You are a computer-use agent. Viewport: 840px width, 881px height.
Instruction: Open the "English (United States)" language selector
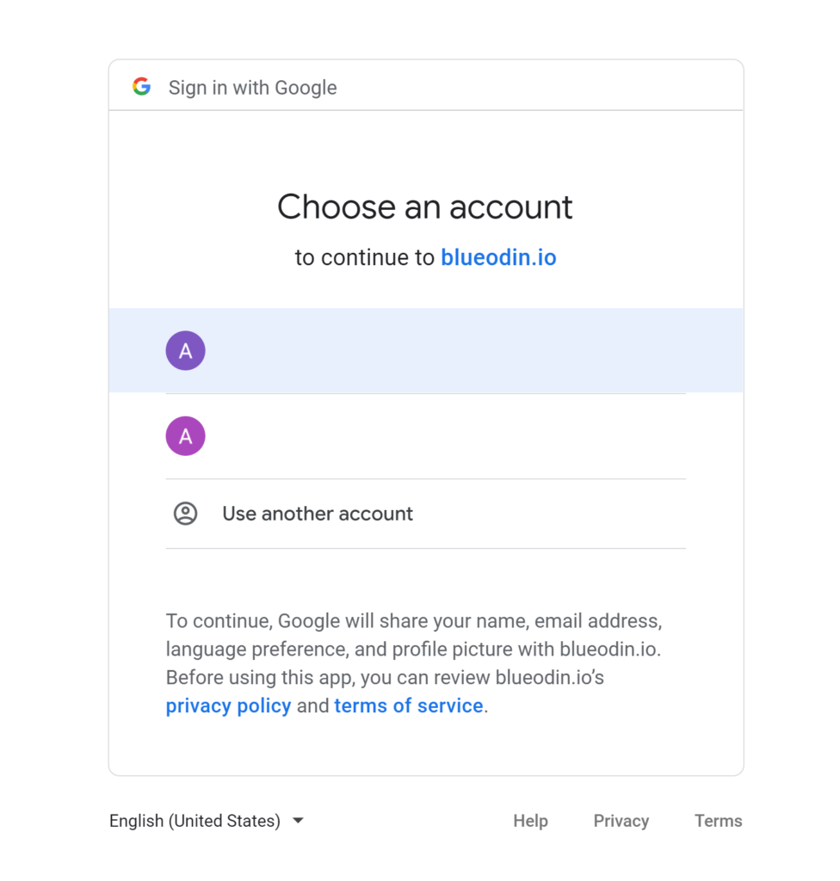pos(194,821)
